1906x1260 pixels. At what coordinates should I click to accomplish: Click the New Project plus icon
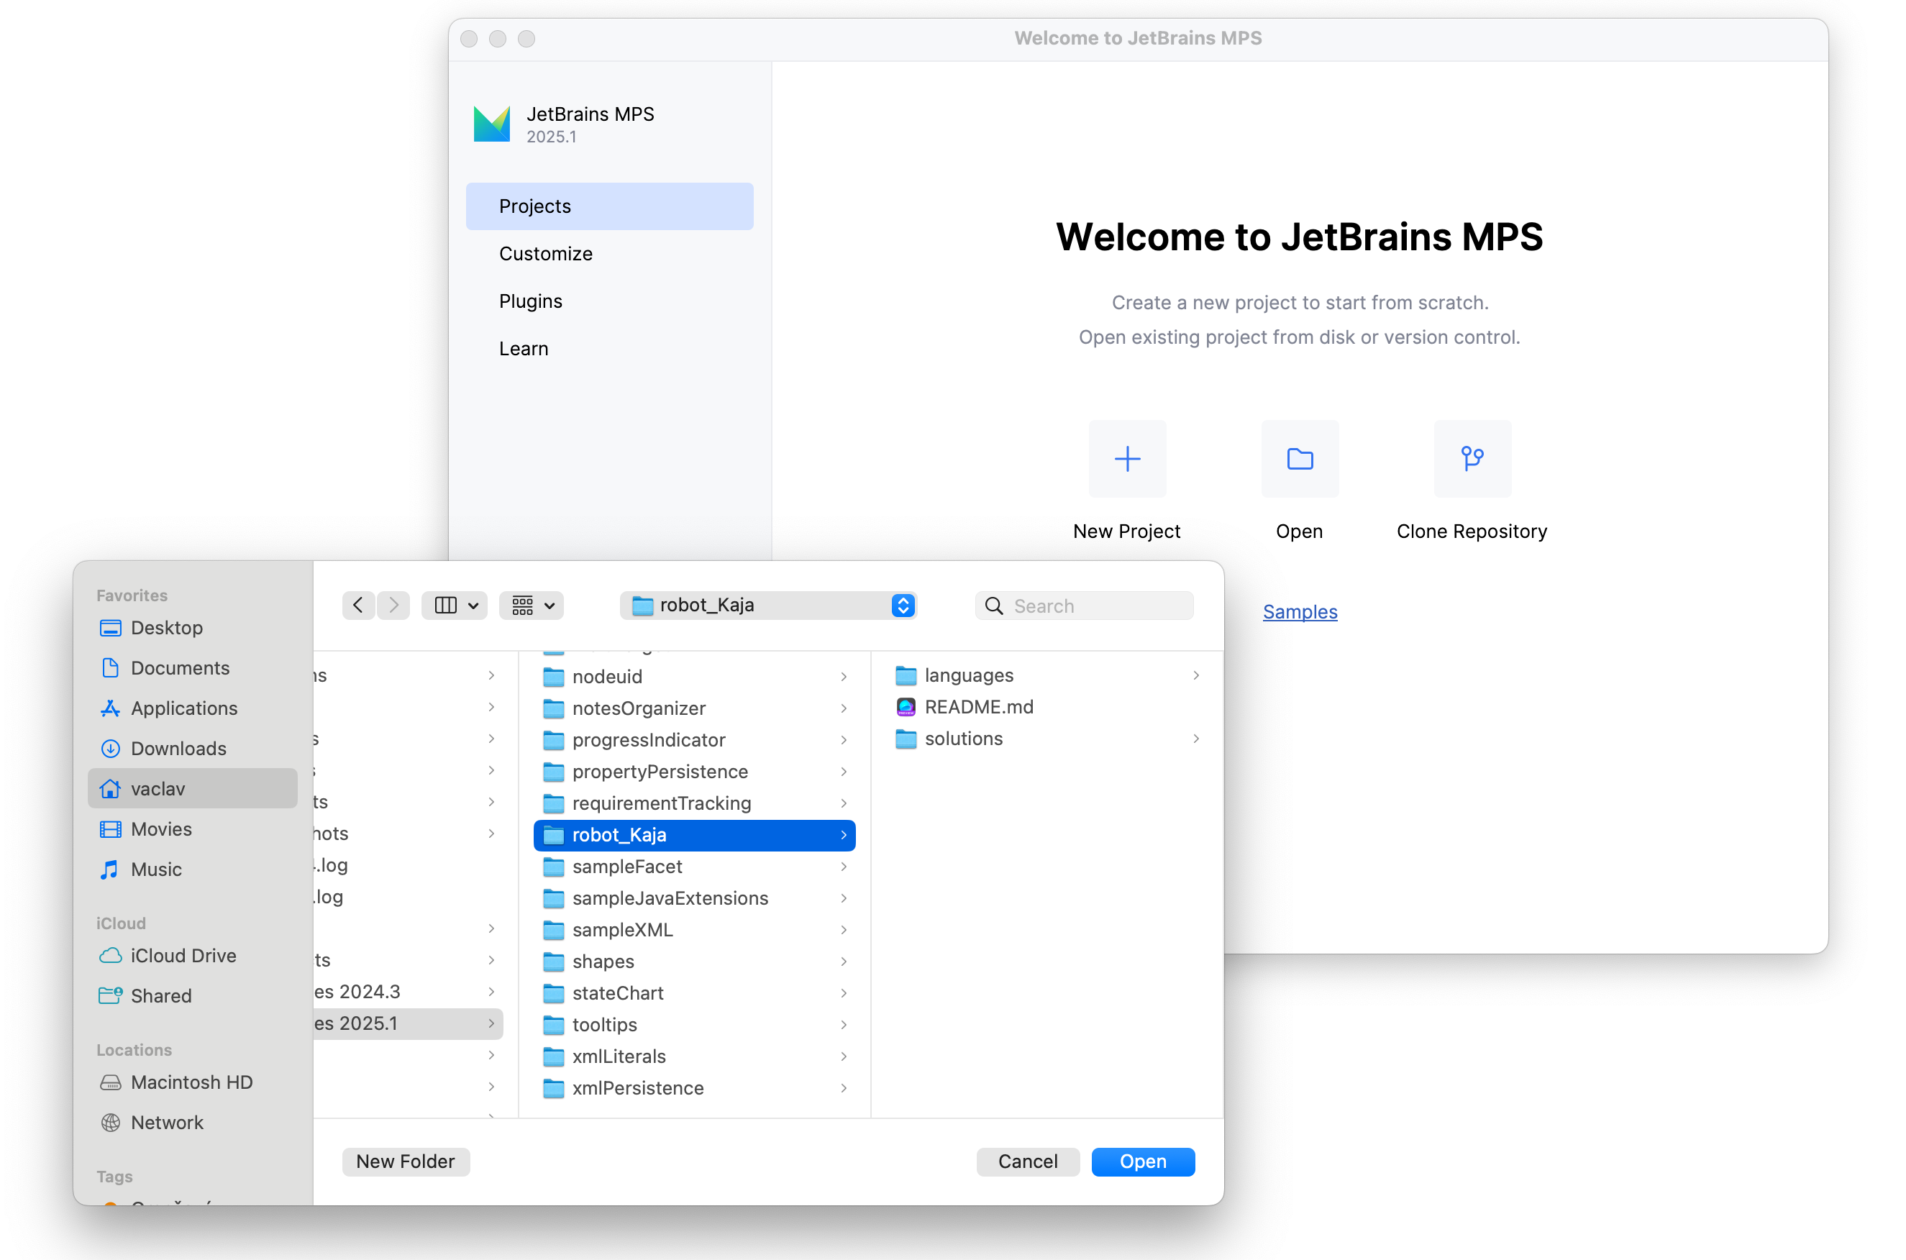coord(1126,459)
